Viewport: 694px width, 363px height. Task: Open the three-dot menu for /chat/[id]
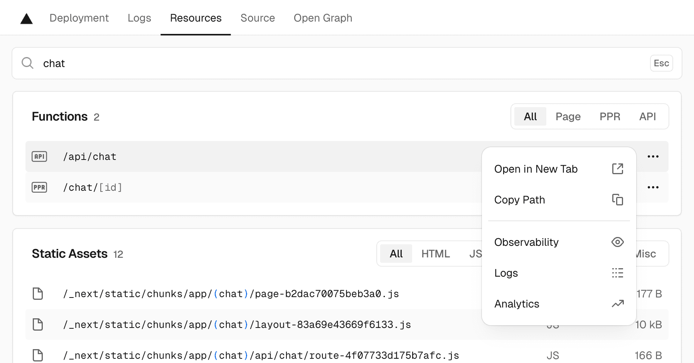(x=653, y=187)
